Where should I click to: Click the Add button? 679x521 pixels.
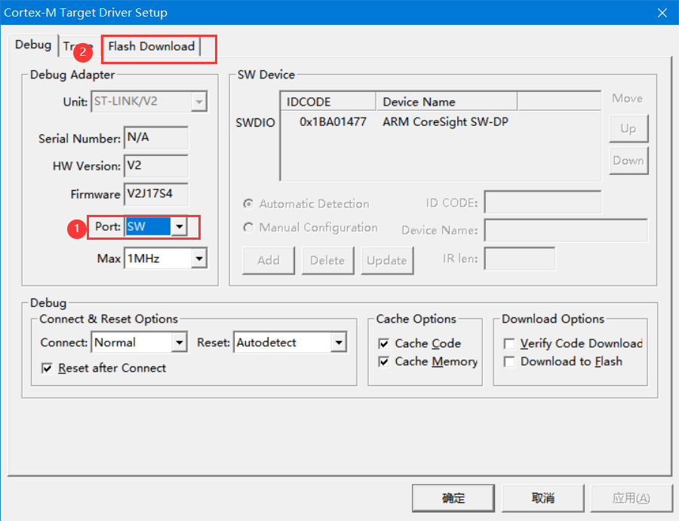(x=269, y=261)
